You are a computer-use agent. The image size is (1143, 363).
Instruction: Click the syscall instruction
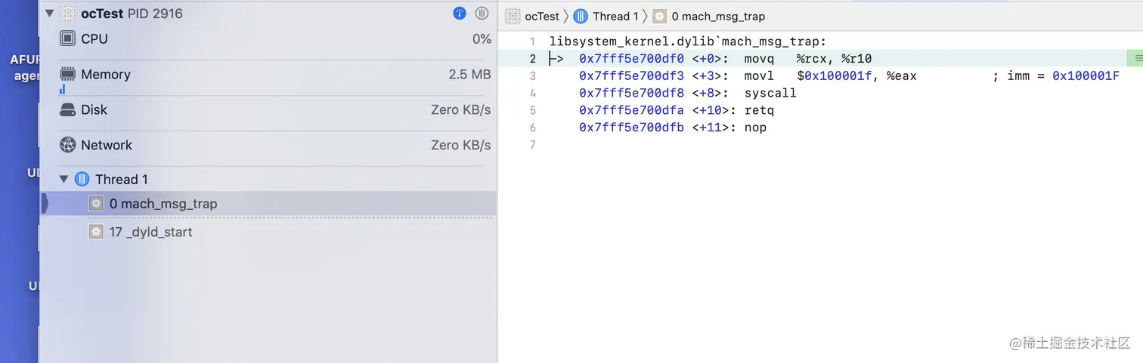coord(770,94)
